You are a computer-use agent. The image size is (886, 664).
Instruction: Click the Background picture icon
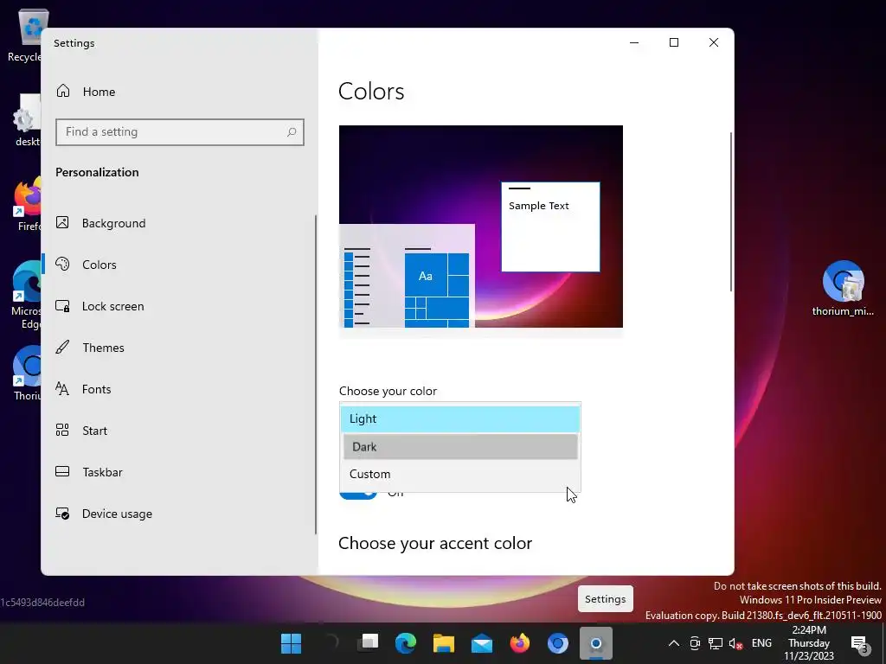[x=62, y=222]
